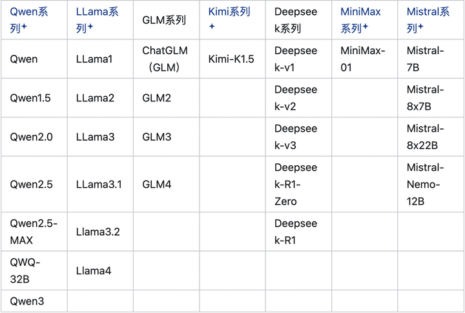Open the LLama系列 header link
Image resolution: width=465 pixels, height=313 pixels.
pyautogui.click(x=97, y=13)
